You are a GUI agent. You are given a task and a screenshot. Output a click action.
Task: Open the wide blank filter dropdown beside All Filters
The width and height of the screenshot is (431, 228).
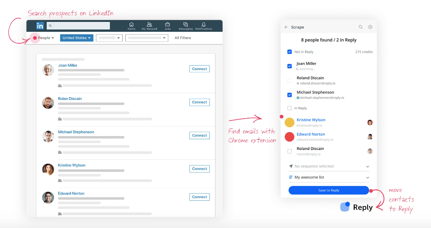(146, 38)
